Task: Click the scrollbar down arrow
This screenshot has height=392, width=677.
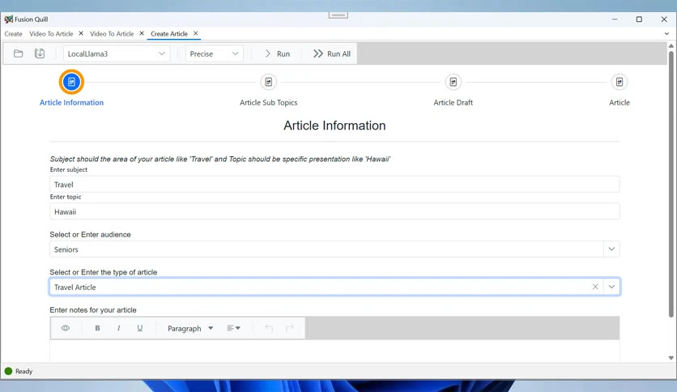Action: [671, 358]
